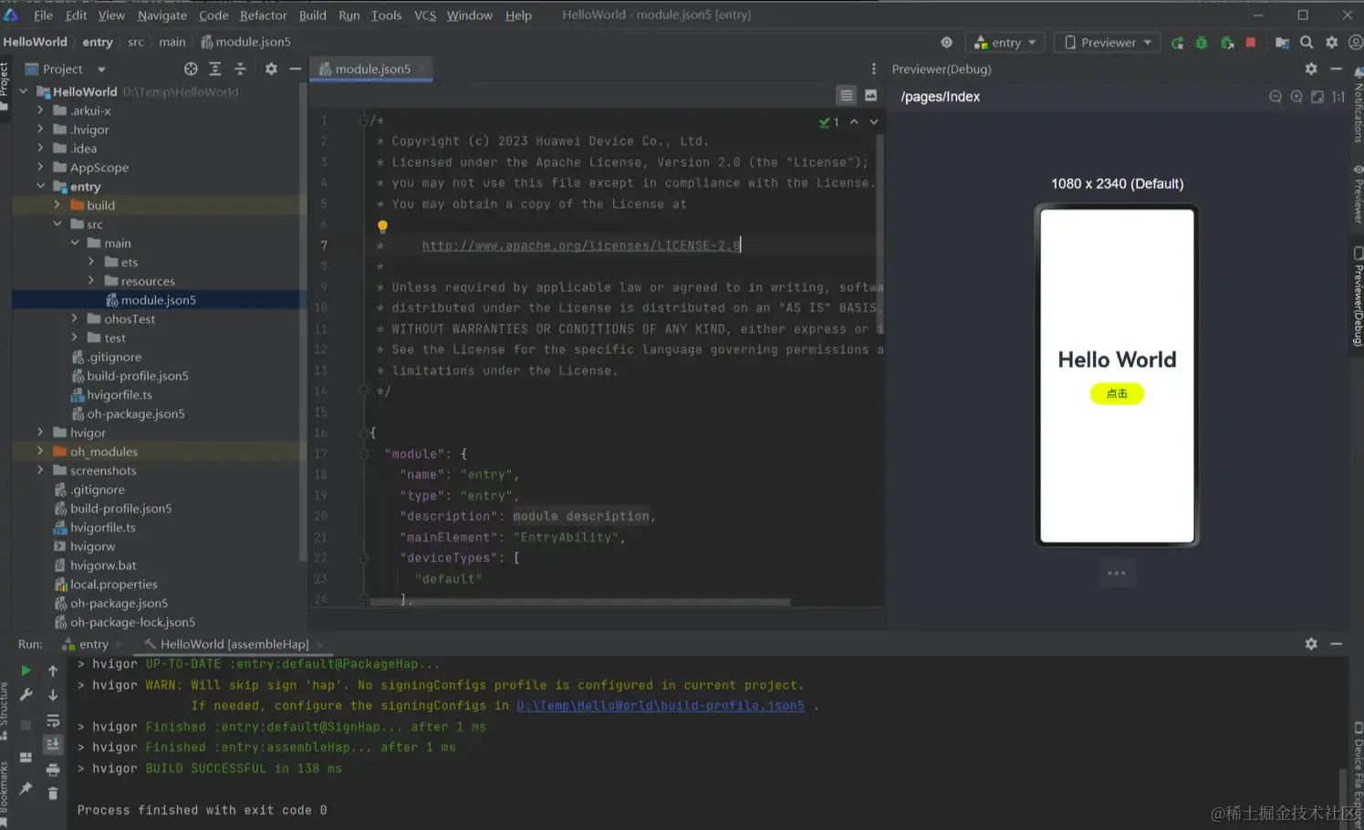The width and height of the screenshot is (1364, 830).
Task: Expand the ohosTest folder
Action: pos(75,318)
